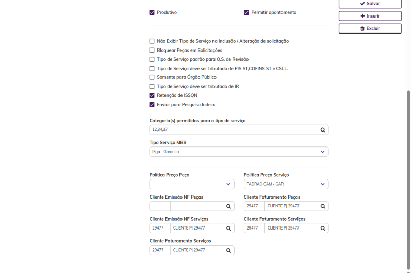Expand the Política Preço Peça dropdown
This screenshot has width=414, height=278.
192,184
